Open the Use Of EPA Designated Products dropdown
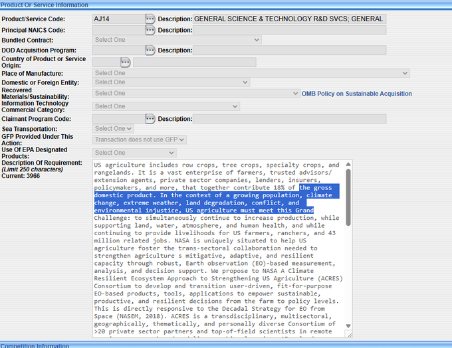Viewport: 452px width, 348px height. click(134, 153)
